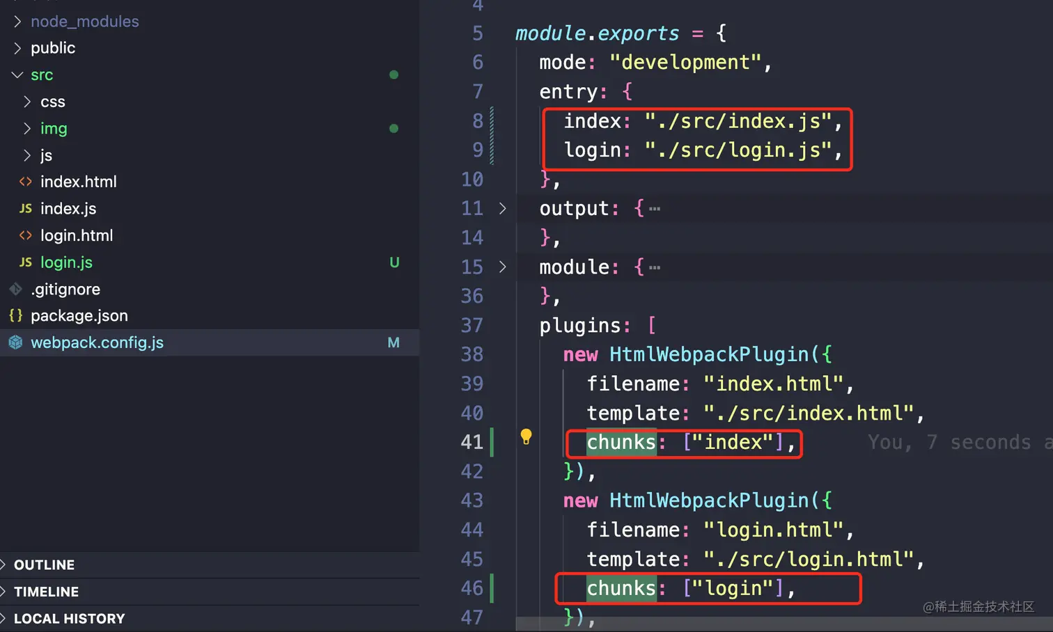The image size is (1053, 632).
Task: Open index.html in the explorer
Action: click(79, 182)
